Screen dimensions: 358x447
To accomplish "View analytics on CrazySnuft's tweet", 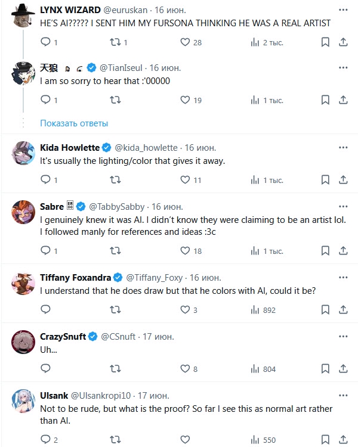I will 255,369.
